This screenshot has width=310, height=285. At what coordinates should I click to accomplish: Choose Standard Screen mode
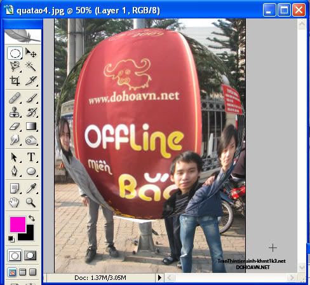(12, 272)
